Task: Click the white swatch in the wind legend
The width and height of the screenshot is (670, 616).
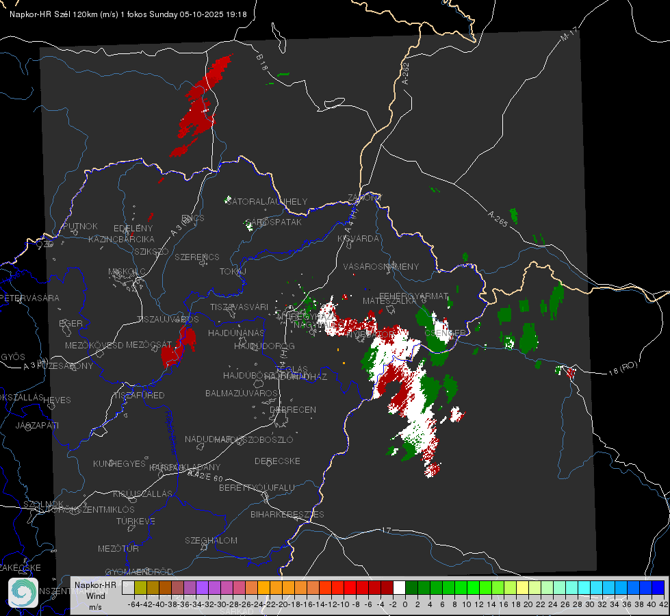Action: coord(399,587)
